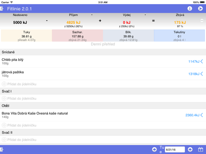Tap the faint round icon beside Zbývá
The height and width of the screenshot is (154, 206).
pyautogui.click(x=202, y=20)
